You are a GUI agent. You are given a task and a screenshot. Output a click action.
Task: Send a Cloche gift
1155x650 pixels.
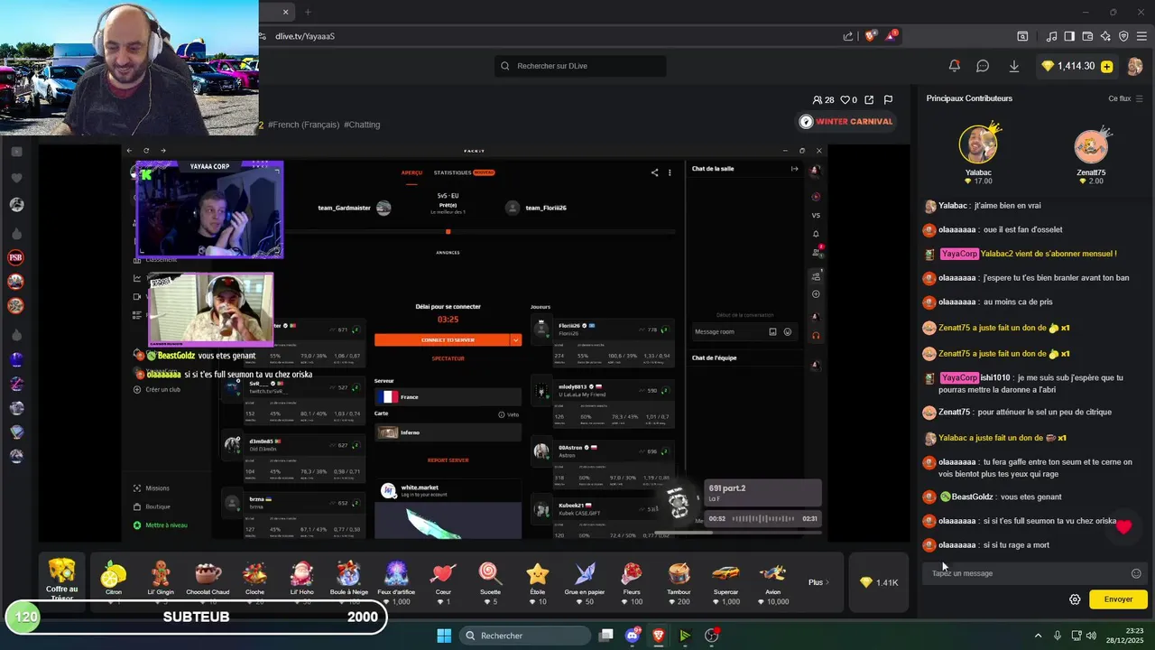[254, 580]
